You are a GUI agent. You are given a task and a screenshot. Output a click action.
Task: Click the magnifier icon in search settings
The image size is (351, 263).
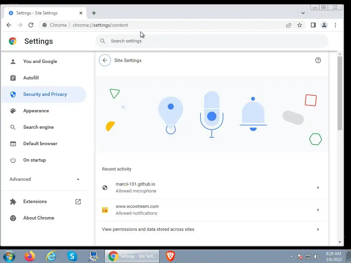(x=103, y=41)
